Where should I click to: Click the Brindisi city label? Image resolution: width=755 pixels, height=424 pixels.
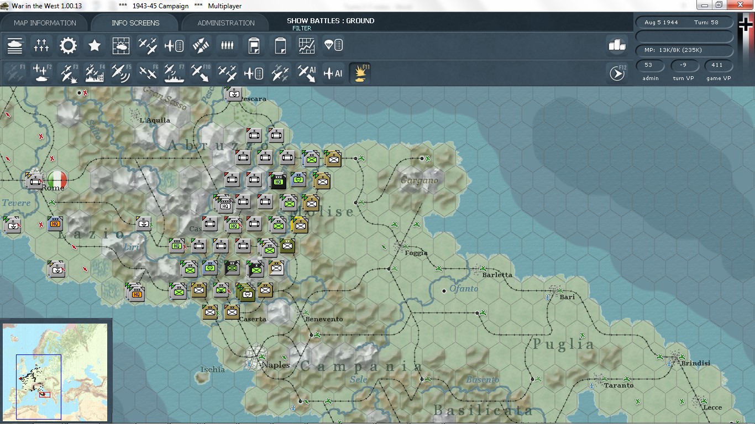696,363
